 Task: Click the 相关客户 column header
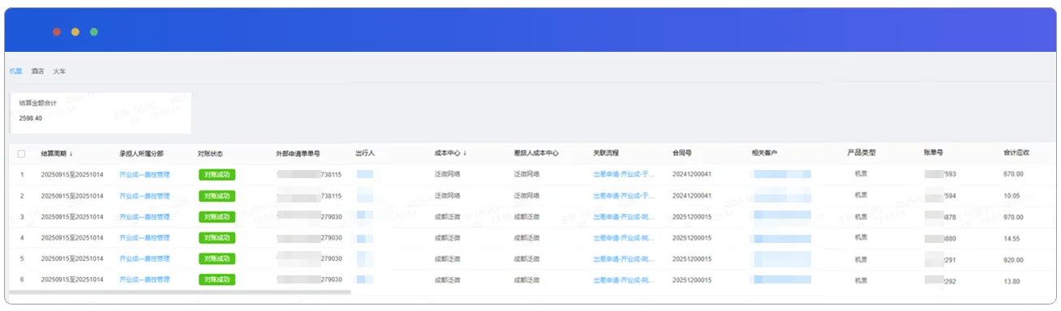765,153
